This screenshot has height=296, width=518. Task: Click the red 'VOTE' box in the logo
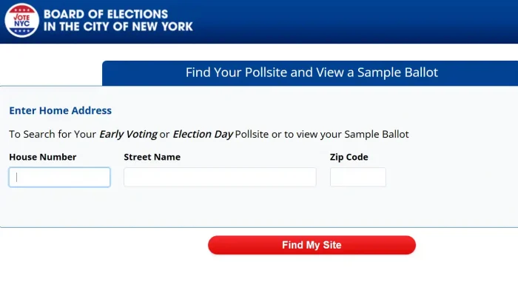point(21,16)
